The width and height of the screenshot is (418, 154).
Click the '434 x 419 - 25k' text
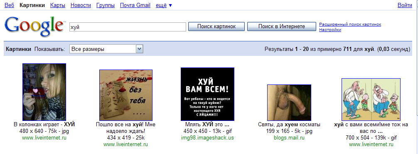pyautogui.click(x=125, y=138)
